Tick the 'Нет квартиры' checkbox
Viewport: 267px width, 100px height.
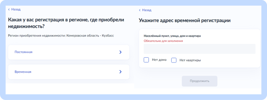point(174,60)
